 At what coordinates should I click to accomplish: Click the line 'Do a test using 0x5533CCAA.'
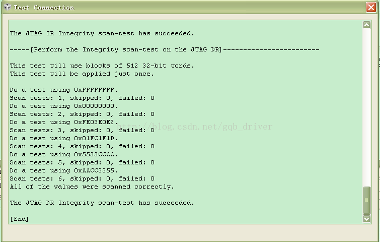pos(63,154)
